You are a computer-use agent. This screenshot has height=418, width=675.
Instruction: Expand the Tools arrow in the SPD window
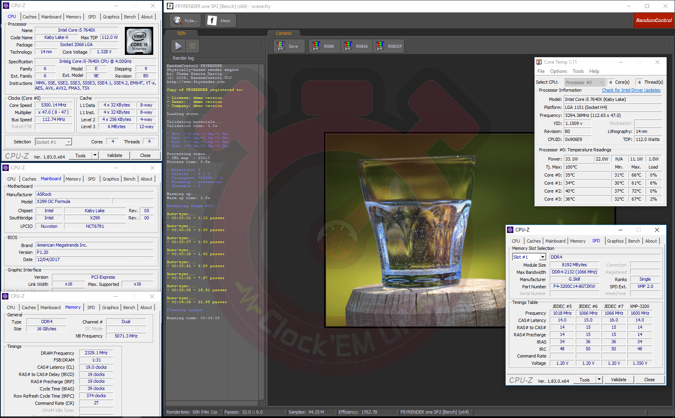599,380
